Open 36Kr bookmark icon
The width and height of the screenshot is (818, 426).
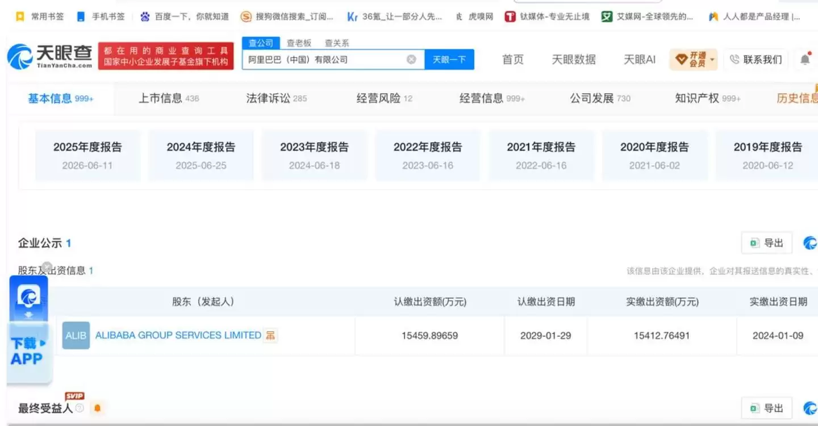coord(352,16)
